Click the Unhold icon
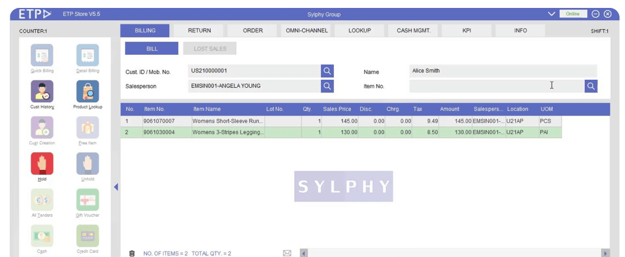The width and height of the screenshot is (625, 257). pos(88,163)
